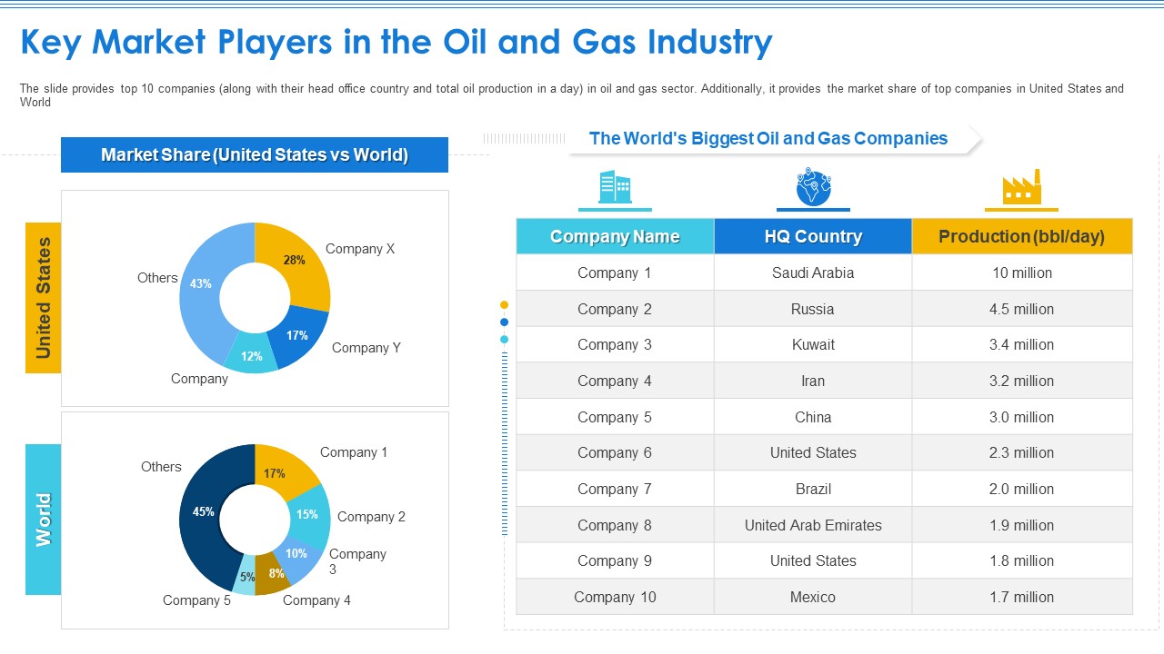
Task: Select the 12% segment in United States chart
Action: 251,356
